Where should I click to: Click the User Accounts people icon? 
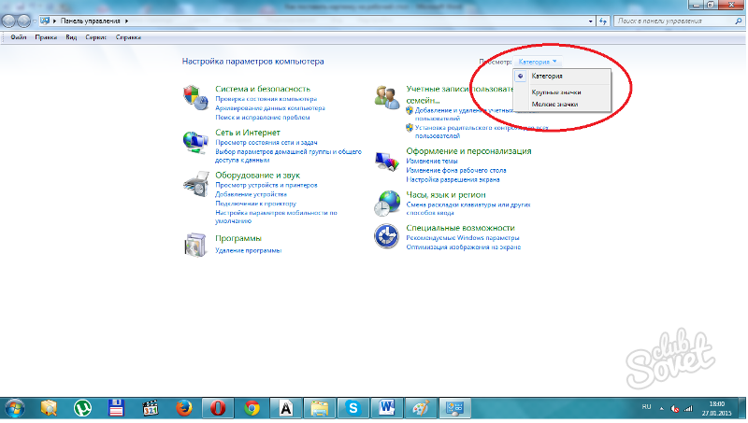[387, 97]
